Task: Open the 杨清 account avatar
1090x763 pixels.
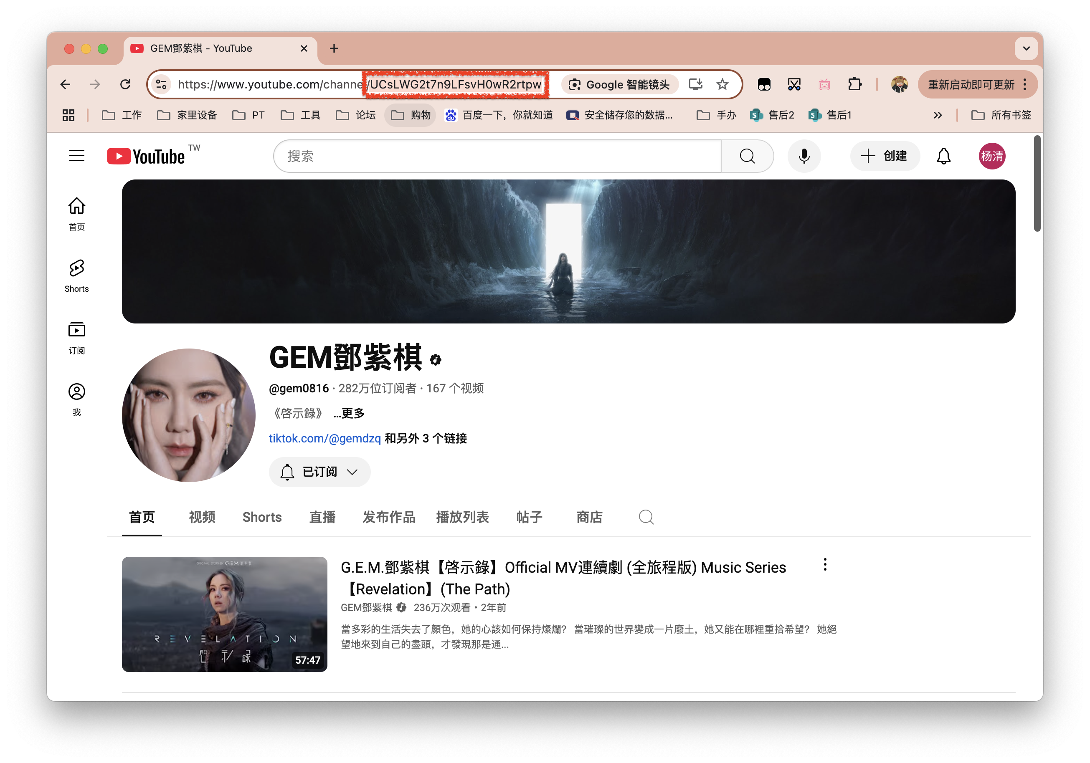Action: [x=992, y=156]
